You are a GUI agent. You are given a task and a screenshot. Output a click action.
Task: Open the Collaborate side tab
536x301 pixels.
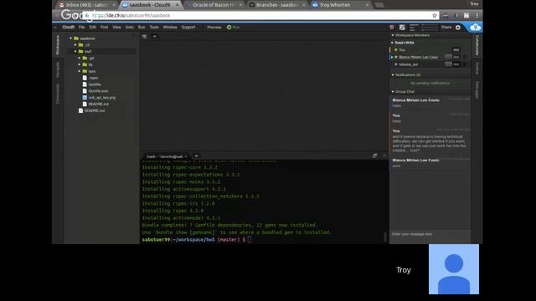coord(477,45)
